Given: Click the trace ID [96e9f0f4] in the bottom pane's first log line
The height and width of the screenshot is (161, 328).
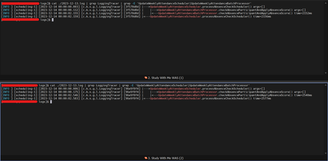Looking at the screenshot, I should click(132, 89).
